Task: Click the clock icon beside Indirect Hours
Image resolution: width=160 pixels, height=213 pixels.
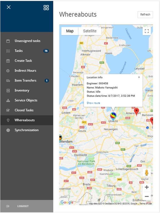Action: pyautogui.click(x=8, y=71)
